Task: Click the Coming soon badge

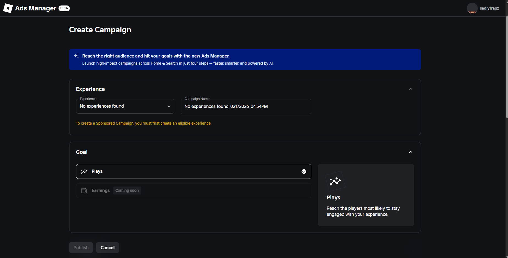Action: [127, 190]
